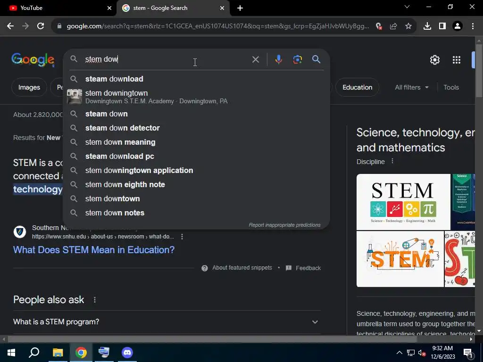
Task: Choose suggestion stem down meaning
Action: (196, 142)
